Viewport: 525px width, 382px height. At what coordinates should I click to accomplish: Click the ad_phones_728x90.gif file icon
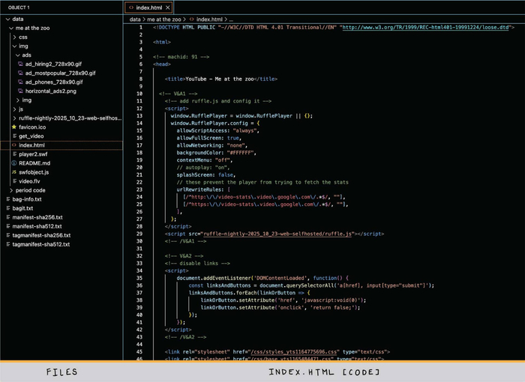tap(20, 82)
